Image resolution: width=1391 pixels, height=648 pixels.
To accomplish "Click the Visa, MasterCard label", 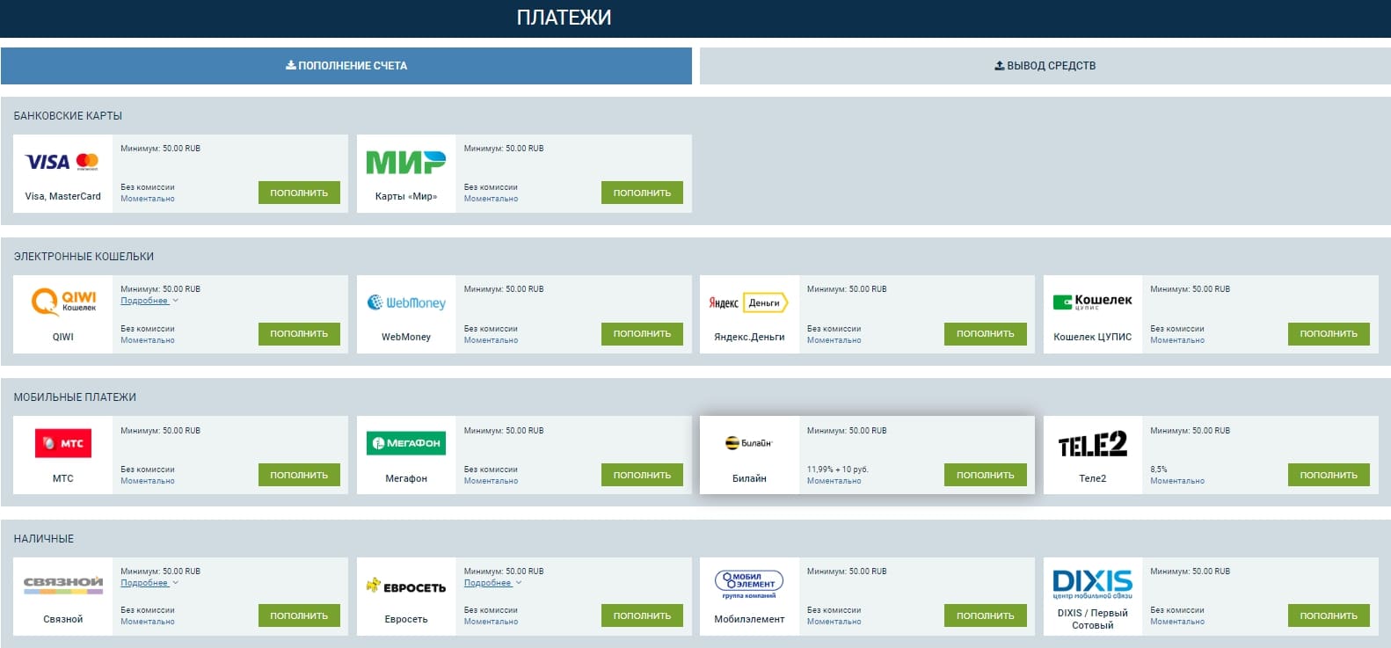I will tap(63, 196).
